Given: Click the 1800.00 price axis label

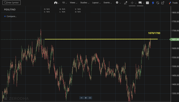Looking at the screenshot, I should (x=175, y=13).
